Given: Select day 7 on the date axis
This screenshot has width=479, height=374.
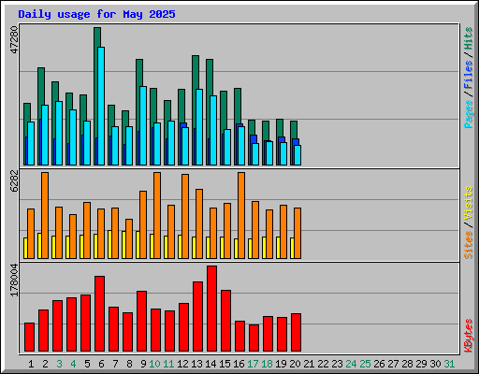Looking at the screenshot, I should (x=115, y=364).
